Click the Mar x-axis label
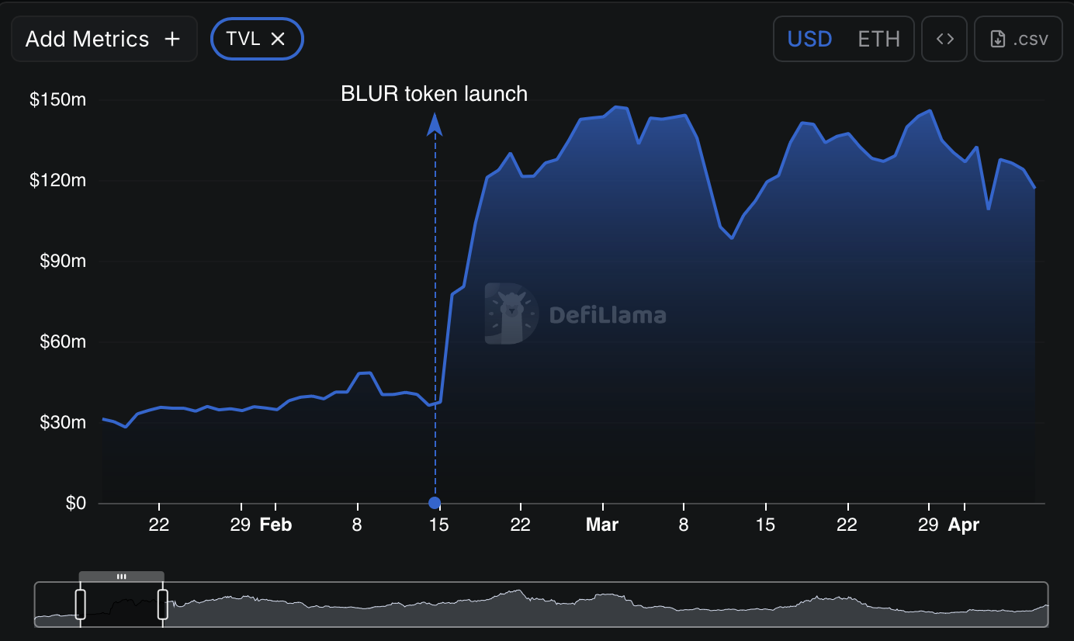Screen dimensions: 1074x641 click(602, 525)
